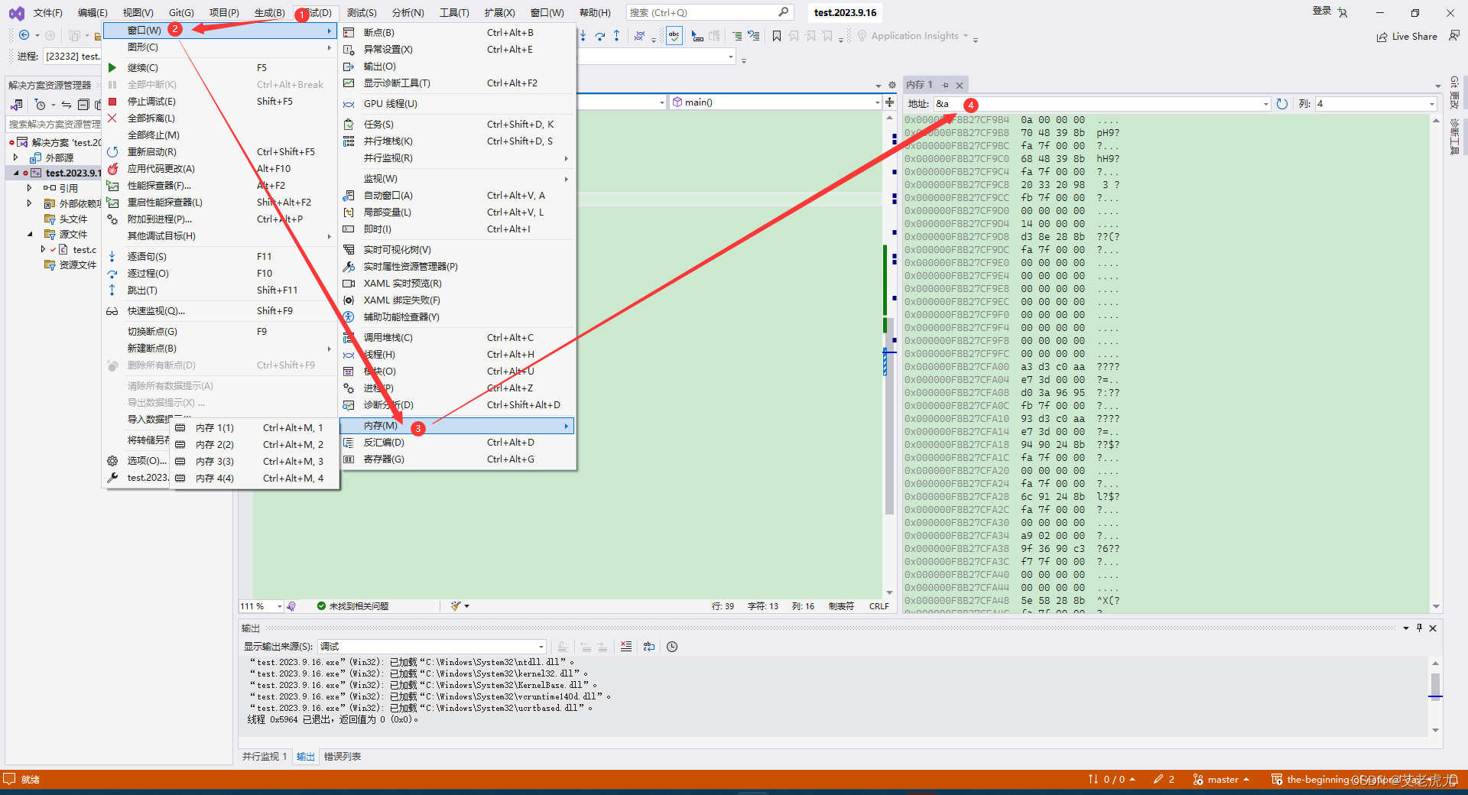Close the output panel
The height and width of the screenshot is (795, 1468).
(x=1433, y=628)
